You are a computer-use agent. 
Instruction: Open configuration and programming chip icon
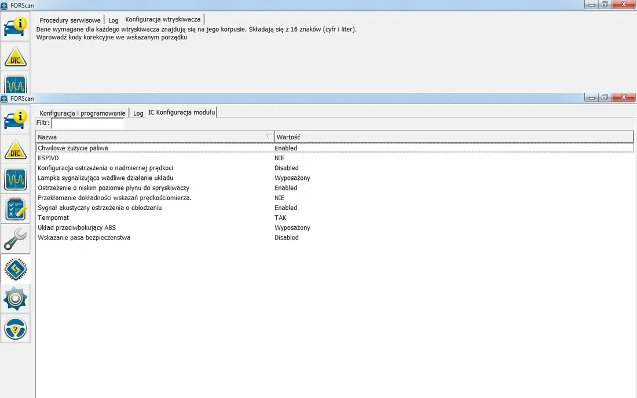16,269
